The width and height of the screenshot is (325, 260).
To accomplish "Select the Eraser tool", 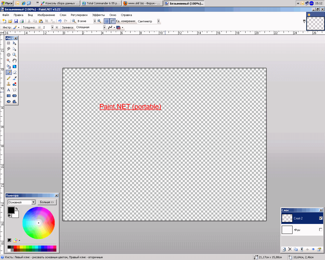I will pyautogui.click(x=14, y=72).
